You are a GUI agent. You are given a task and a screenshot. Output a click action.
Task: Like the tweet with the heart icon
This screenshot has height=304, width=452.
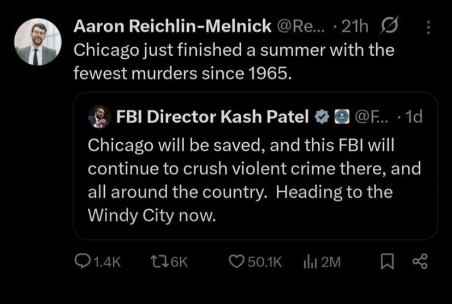pos(236,262)
